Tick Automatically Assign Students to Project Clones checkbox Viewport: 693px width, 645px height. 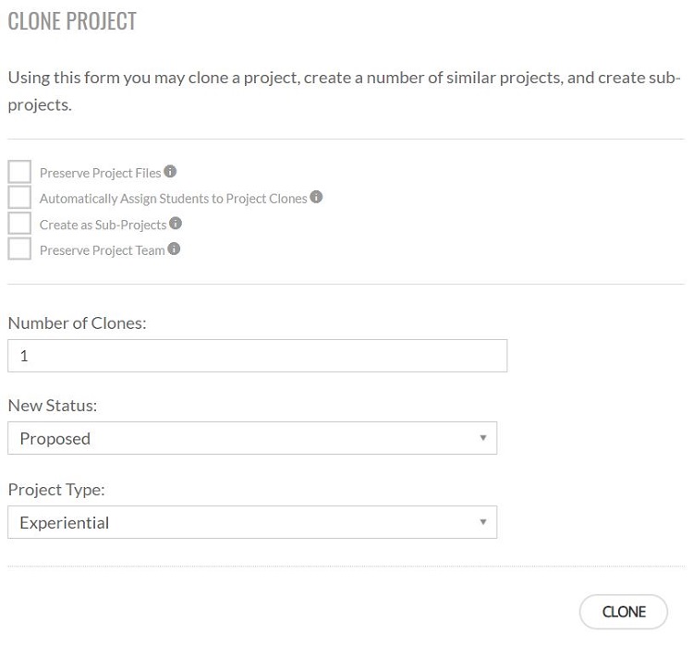(x=19, y=197)
